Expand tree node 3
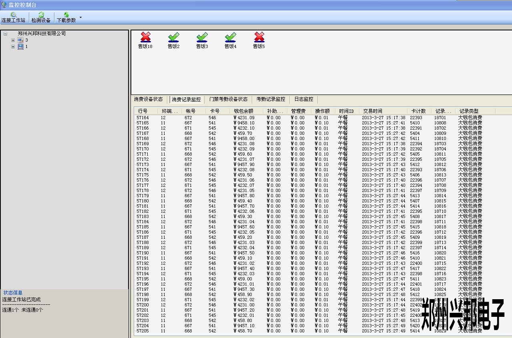The height and width of the screenshot is (338, 512). (13, 40)
